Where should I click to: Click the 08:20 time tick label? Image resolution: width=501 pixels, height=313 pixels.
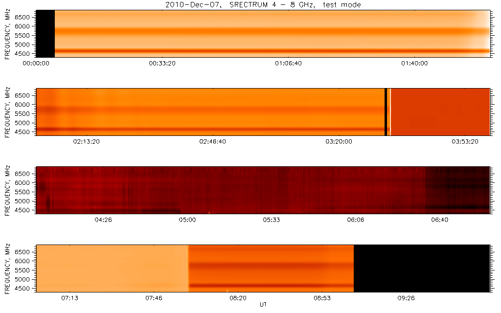tap(238, 298)
